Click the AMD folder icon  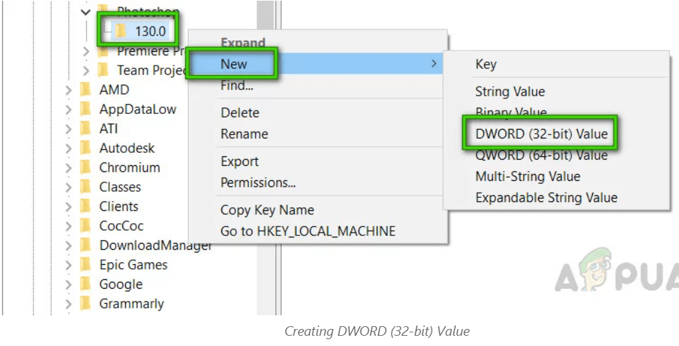pos(85,89)
